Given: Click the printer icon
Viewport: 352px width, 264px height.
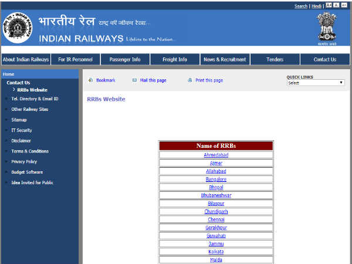Looking at the screenshot, I should pyautogui.click(x=190, y=80).
